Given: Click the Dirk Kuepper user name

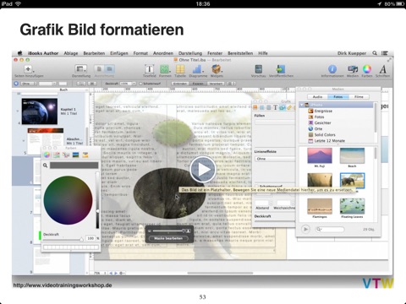Looking at the screenshot, I should coord(352,53).
